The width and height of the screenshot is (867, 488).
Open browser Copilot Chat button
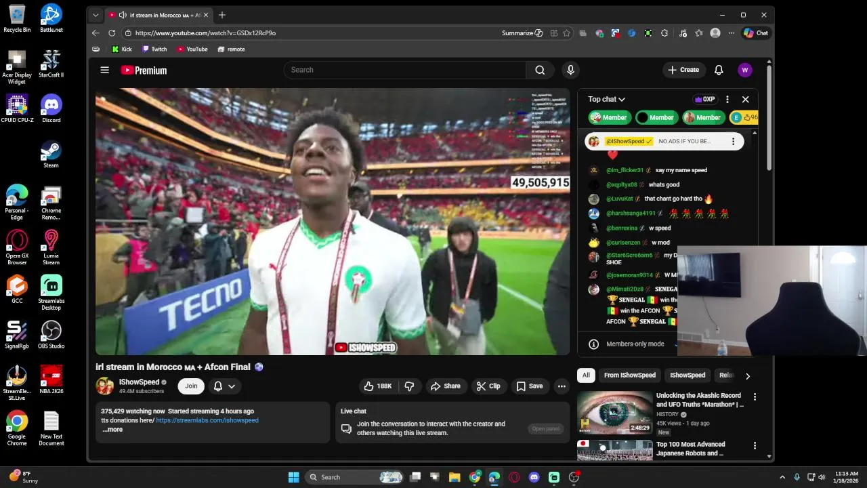coord(756,33)
